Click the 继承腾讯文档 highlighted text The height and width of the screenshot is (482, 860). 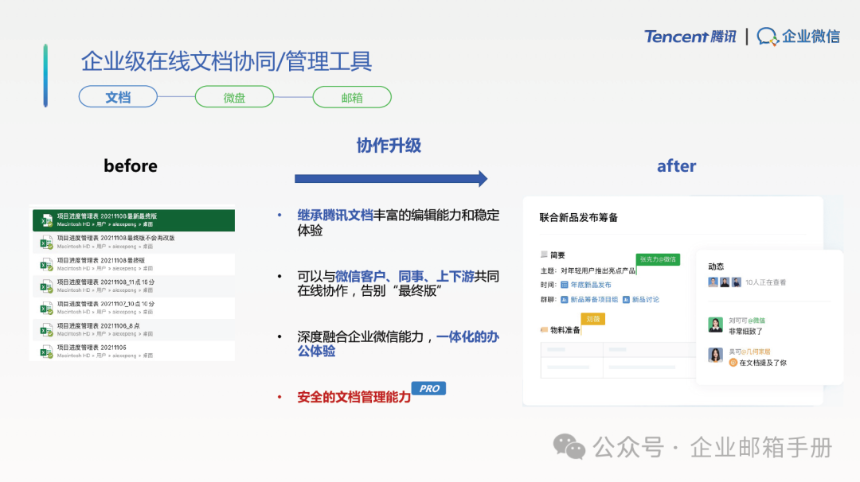(x=335, y=216)
